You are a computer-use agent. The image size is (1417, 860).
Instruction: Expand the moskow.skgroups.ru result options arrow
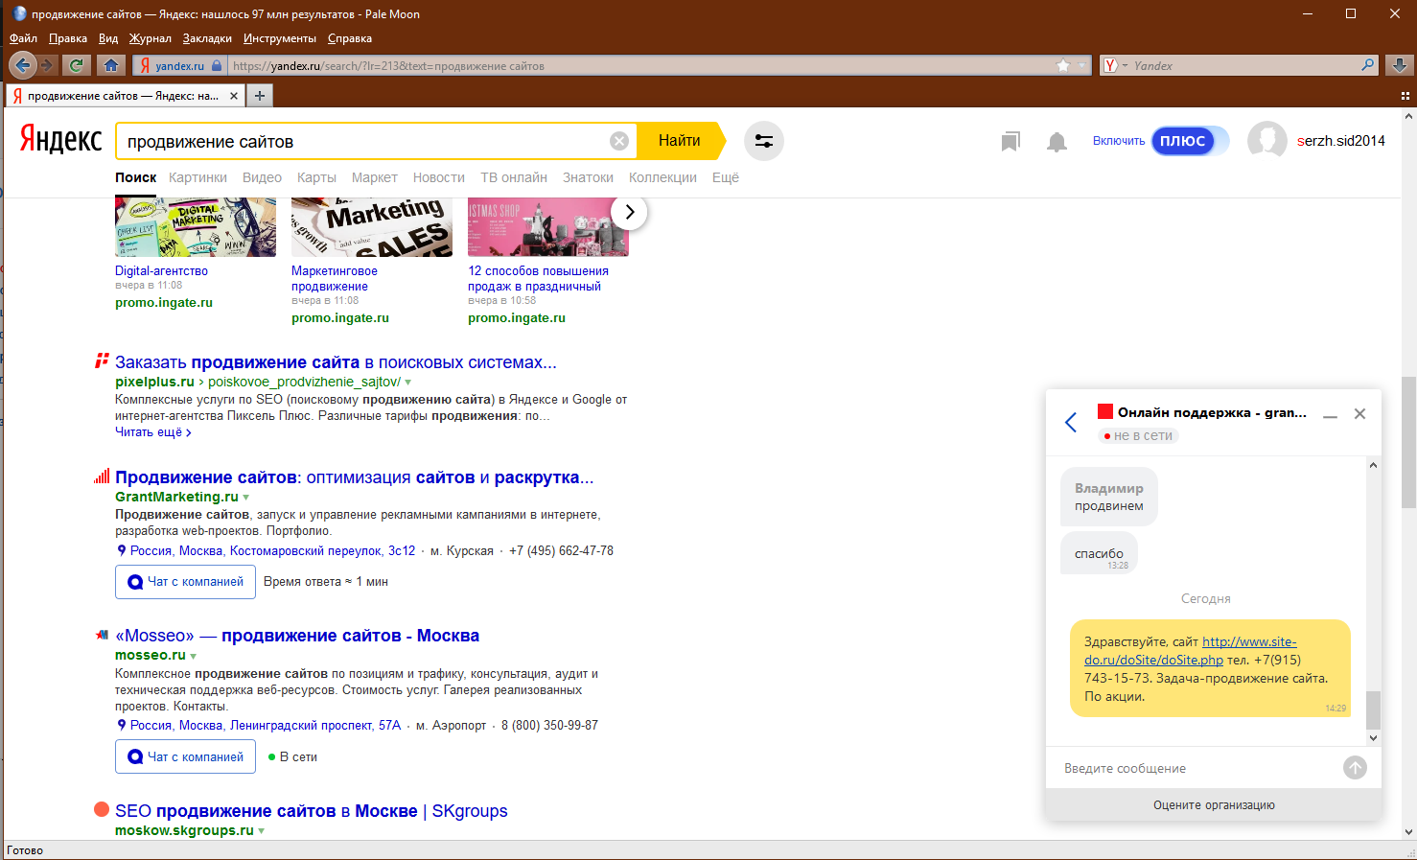(261, 831)
